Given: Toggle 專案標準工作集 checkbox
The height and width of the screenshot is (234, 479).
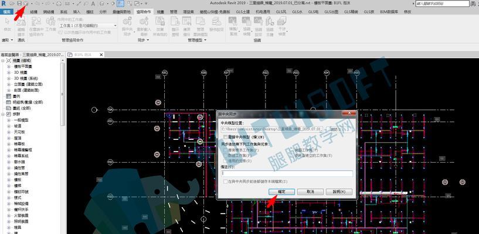Looking at the screenshot, I should click(226, 150).
